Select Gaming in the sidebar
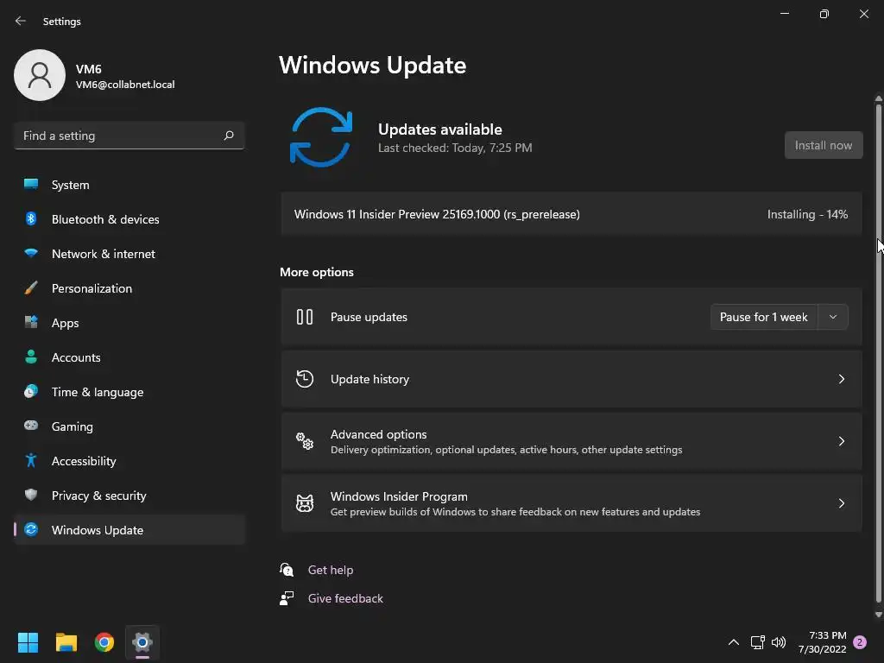Screen dimensions: 884x663 tap(129, 426)
